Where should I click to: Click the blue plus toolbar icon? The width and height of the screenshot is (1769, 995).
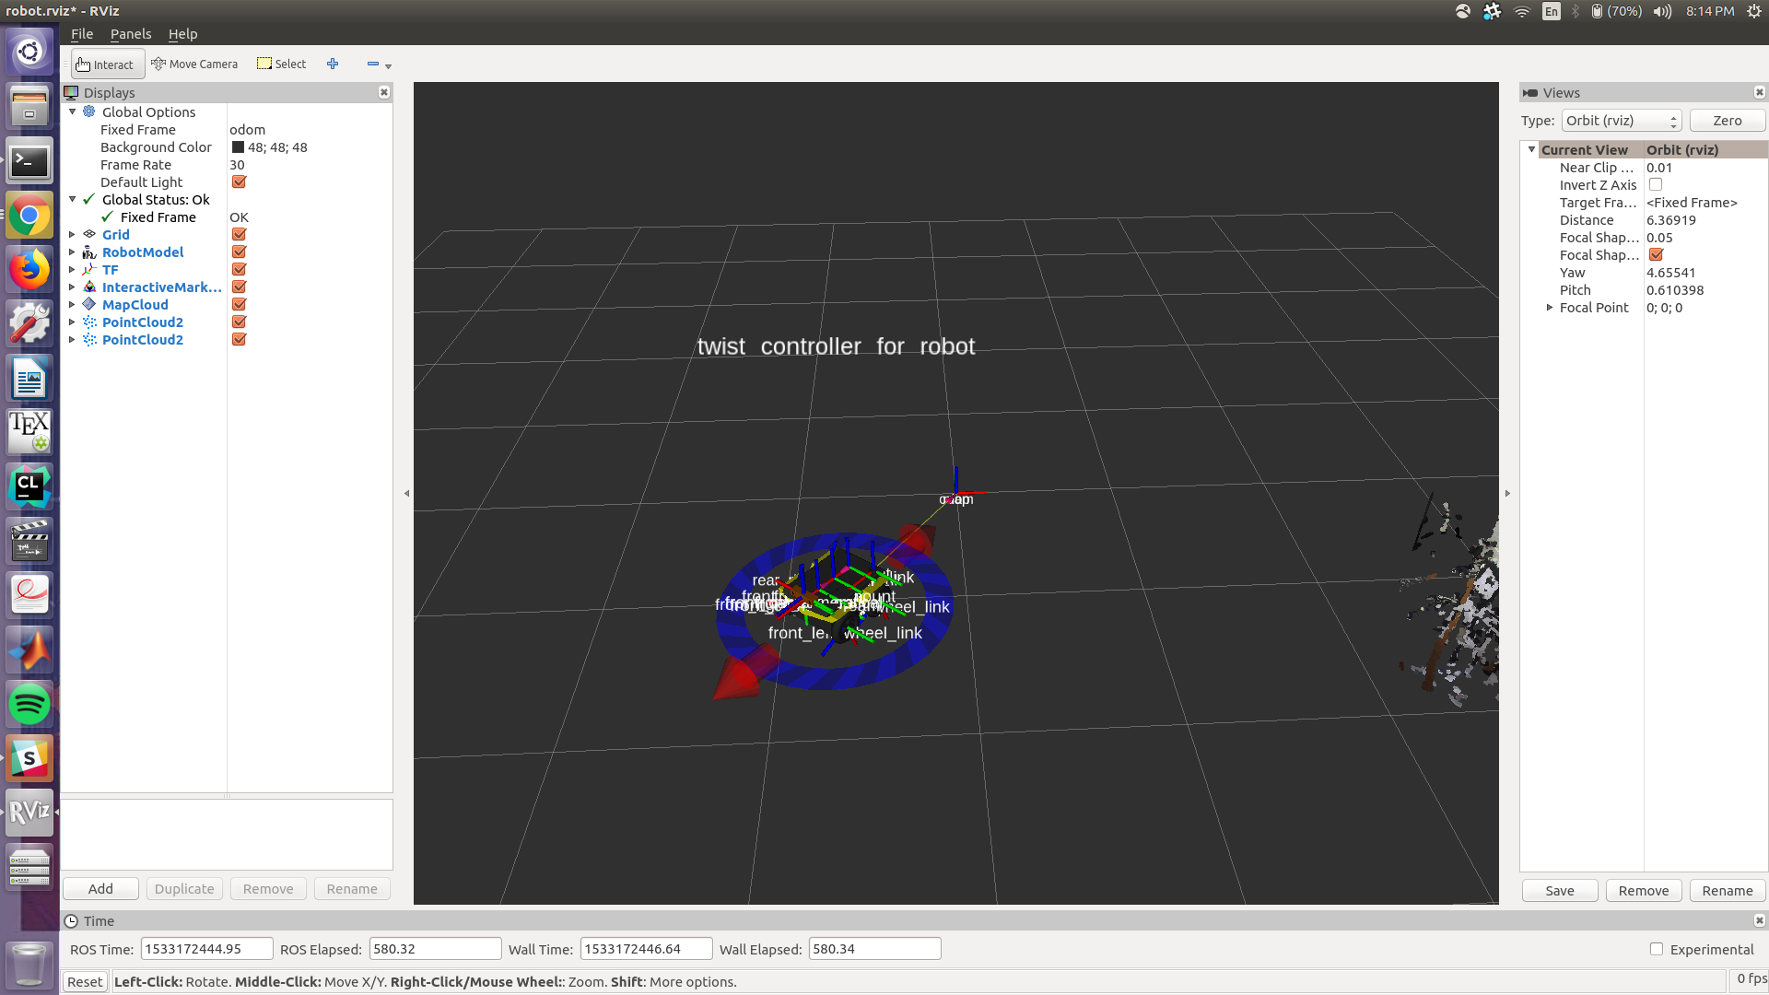(333, 64)
